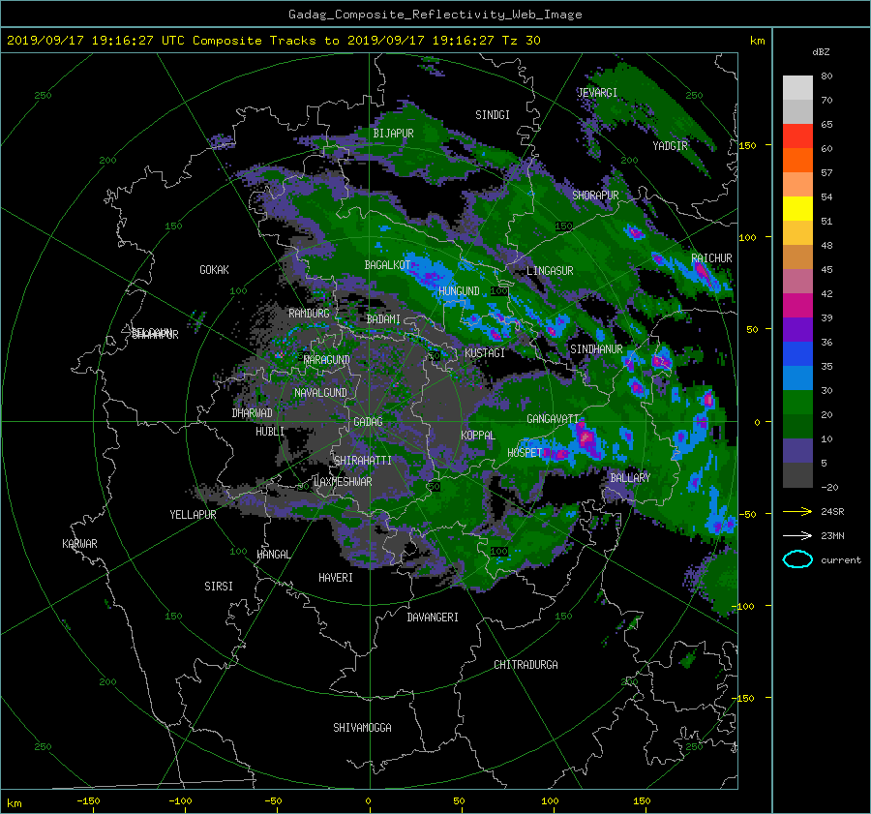Click the SINDHANUR city label
This screenshot has width=871, height=814.
[596, 349]
